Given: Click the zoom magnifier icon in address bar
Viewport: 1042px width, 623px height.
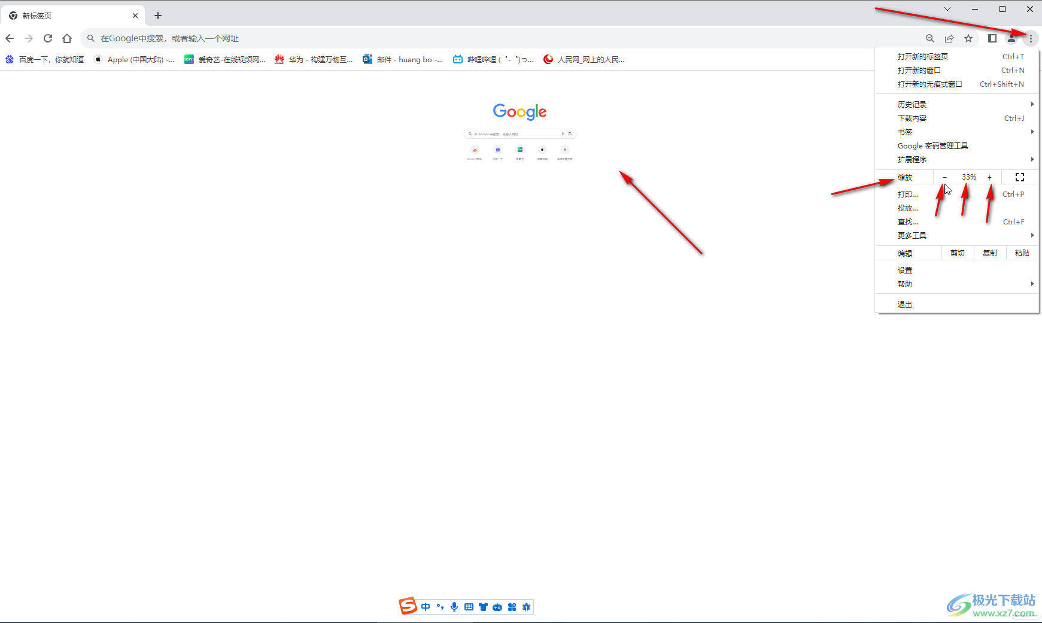Looking at the screenshot, I should (x=930, y=38).
